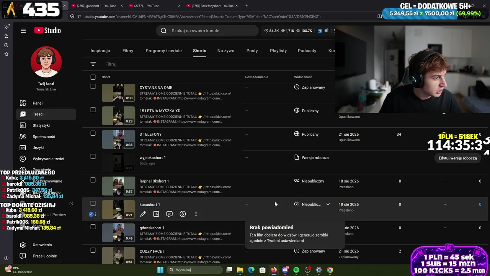Click the 15 LETNIA MYSZKA XD title
490x276 pixels.
pos(160,111)
